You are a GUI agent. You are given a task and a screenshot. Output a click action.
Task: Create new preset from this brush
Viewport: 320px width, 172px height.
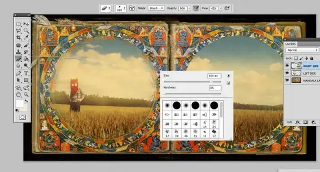(x=228, y=83)
